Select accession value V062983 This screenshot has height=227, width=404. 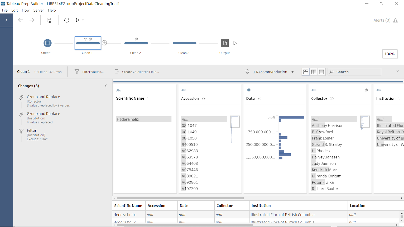tap(190, 151)
